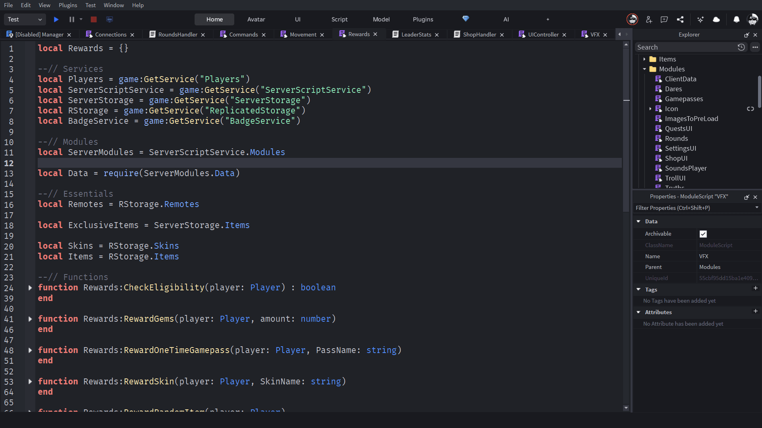This screenshot has height=428, width=762.
Task: Switch to the RoundsHandler script tab
Action: coord(177,35)
